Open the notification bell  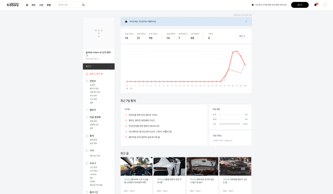click(x=315, y=5)
